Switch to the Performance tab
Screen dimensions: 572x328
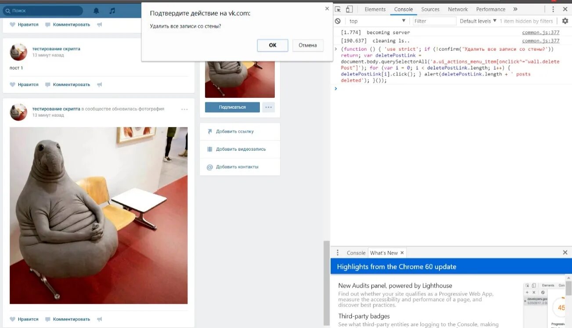coord(491,9)
